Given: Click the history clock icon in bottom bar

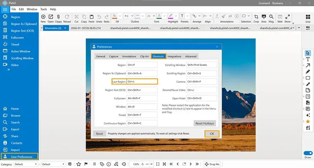Looking at the screenshot, I should (124, 164).
